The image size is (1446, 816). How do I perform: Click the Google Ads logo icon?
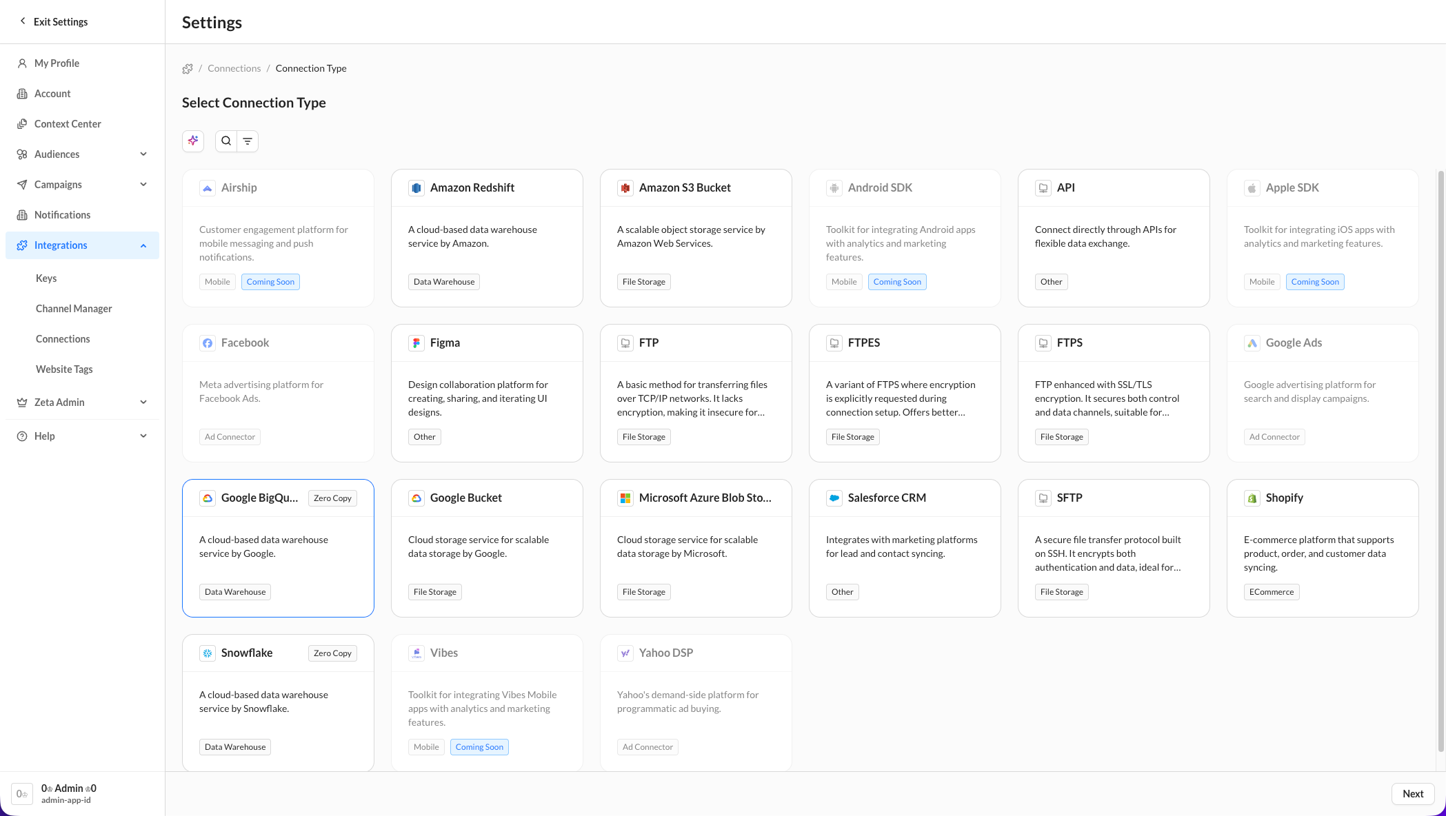click(x=1252, y=343)
